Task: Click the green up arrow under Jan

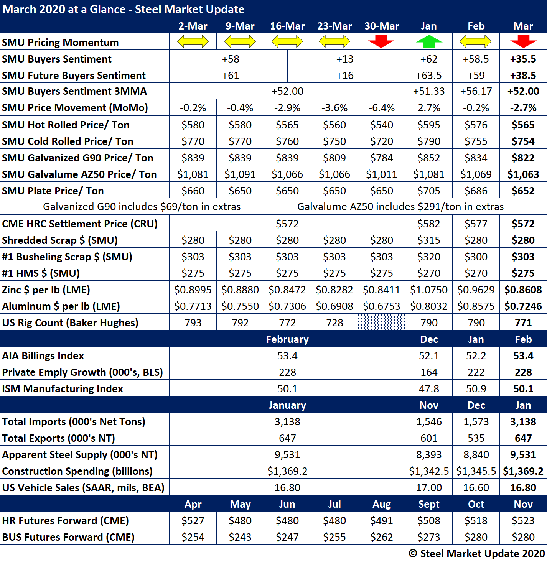Action: coord(429,41)
